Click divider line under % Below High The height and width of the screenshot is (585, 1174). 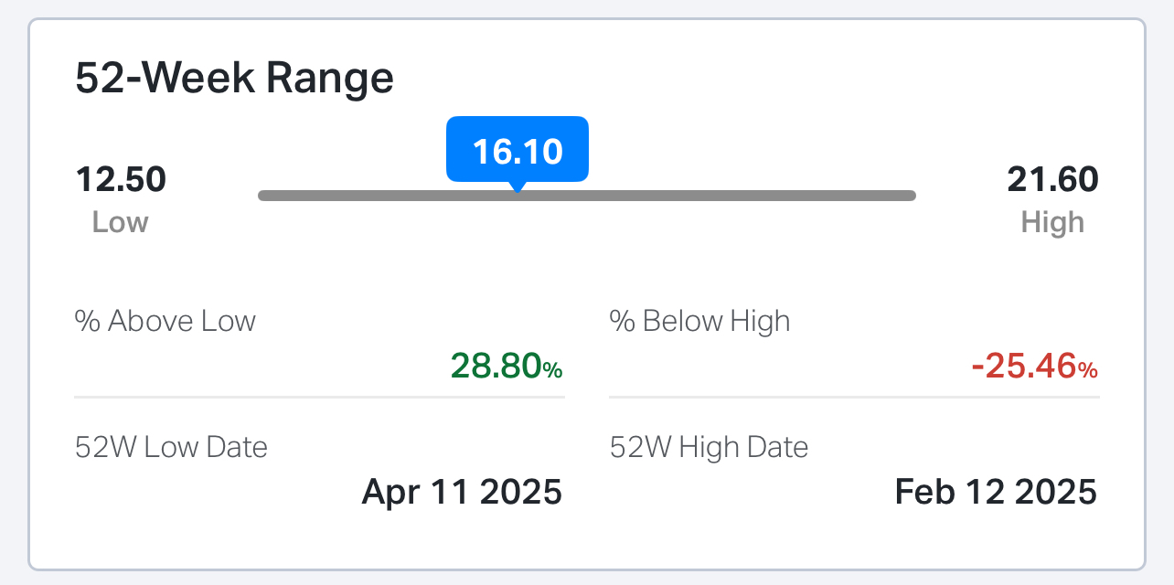854,397
